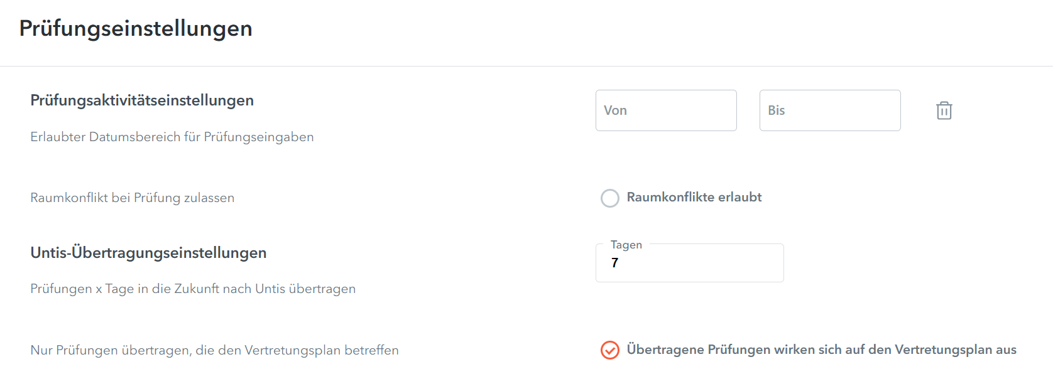Viewport: 1053px width, 384px height.
Task: Uncheck the orange checkmark circle icon
Action: point(610,350)
